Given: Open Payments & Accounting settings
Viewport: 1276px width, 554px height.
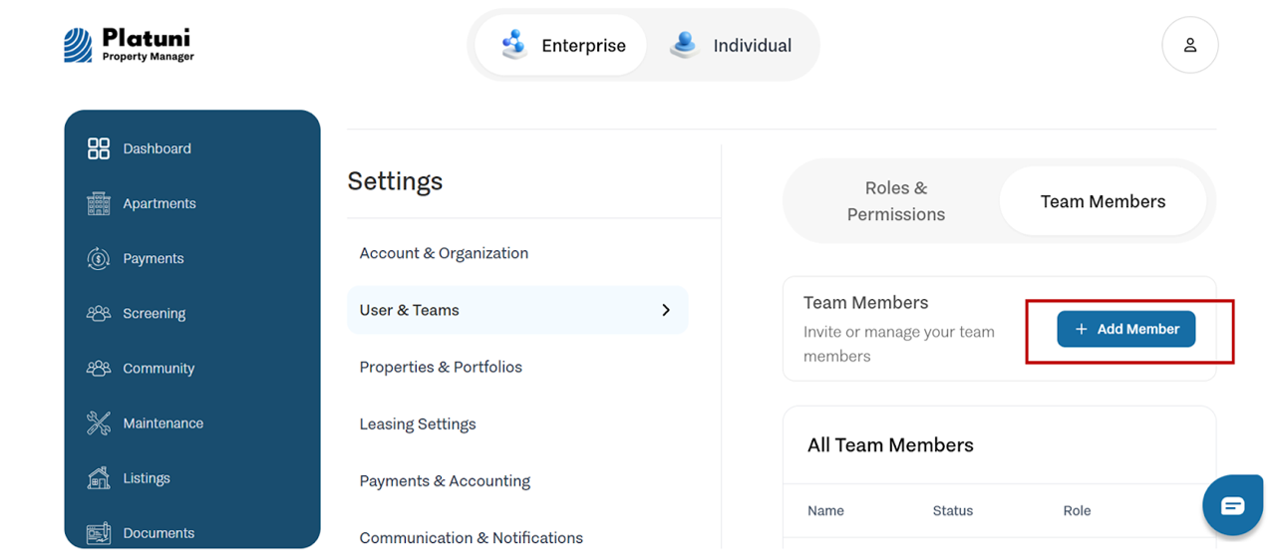Looking at the screenshot, I should coord(445,480).
